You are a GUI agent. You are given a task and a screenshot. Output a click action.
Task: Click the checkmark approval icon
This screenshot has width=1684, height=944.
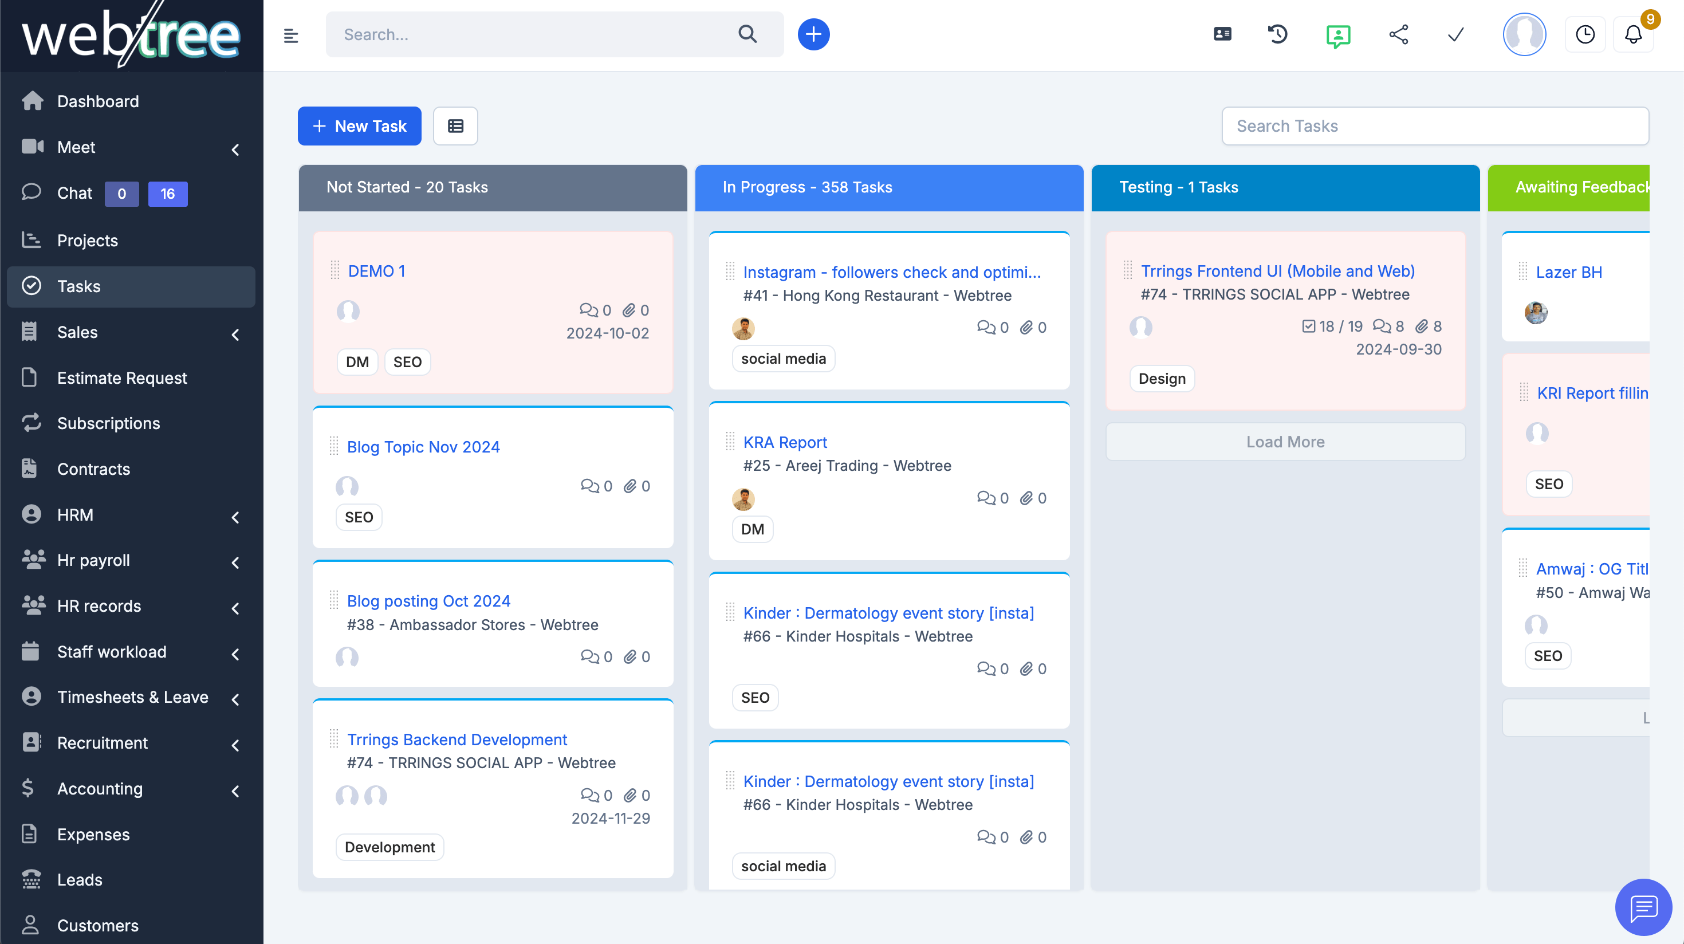tap(1456, 34)
